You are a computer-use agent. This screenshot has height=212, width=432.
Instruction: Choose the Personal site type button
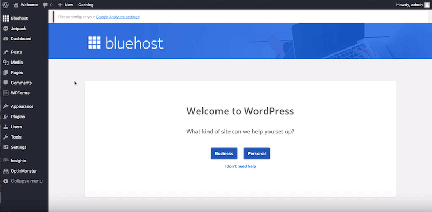[257, 154]
